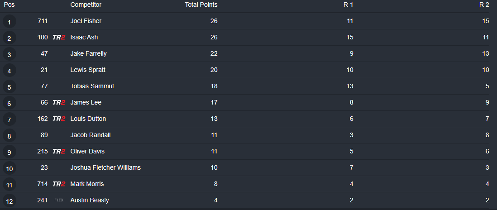This screenshot has width=497, height=210.
Task: Click the TR2 logo beside Mark Morris
Action: click(x=59, y=184)
